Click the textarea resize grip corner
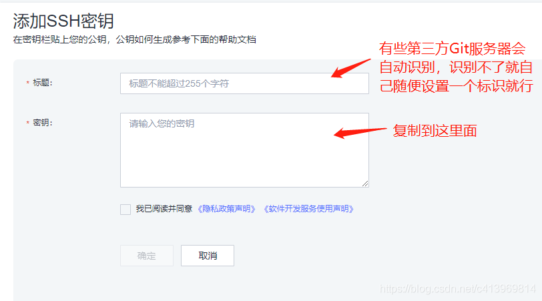The image size is (542, 301). point(365,184)
